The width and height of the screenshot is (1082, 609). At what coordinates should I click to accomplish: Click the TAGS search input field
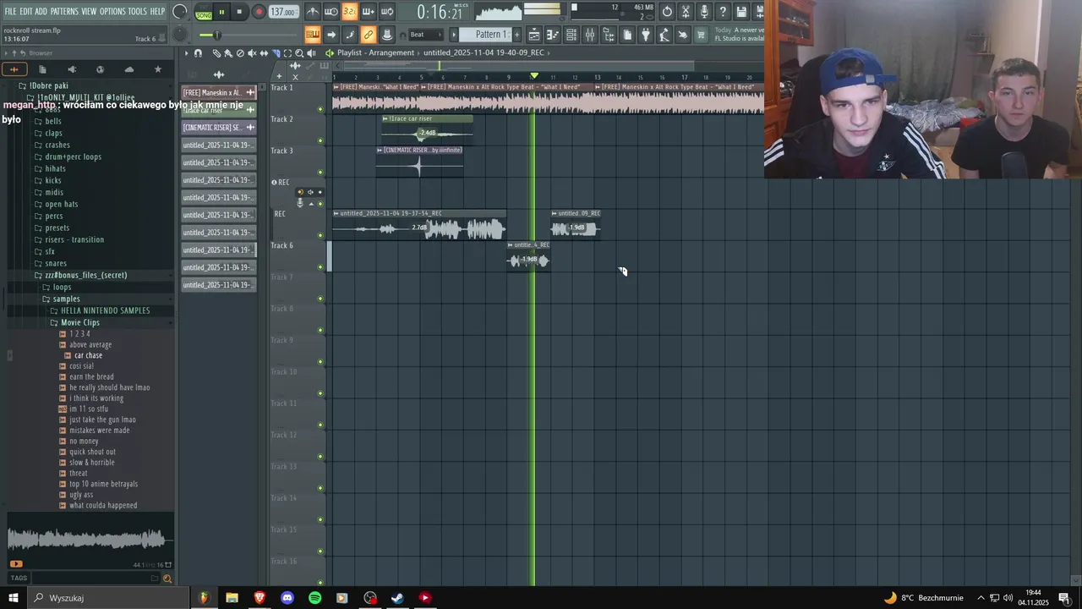tap(95, 579)
